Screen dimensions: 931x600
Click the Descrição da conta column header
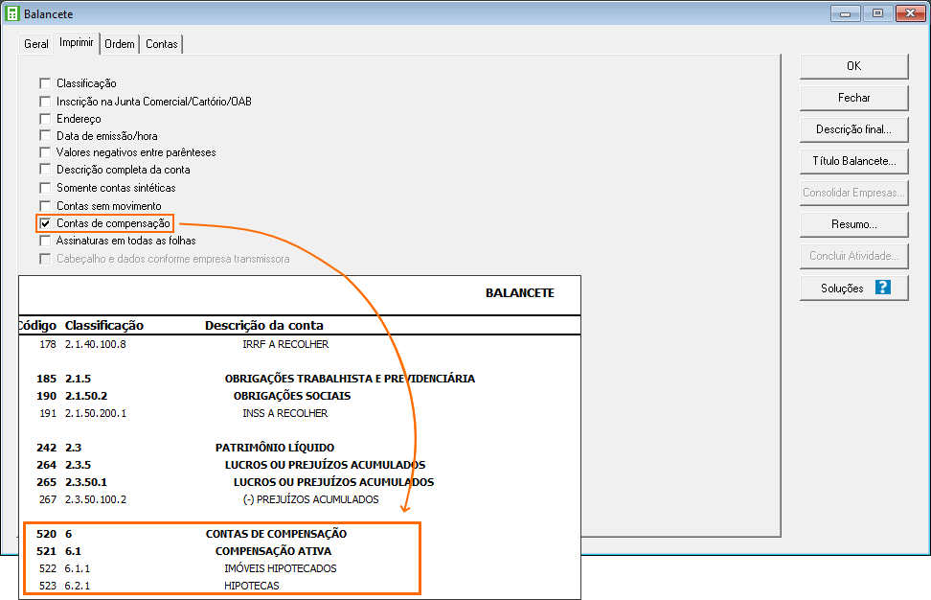(x=264, y=326)
